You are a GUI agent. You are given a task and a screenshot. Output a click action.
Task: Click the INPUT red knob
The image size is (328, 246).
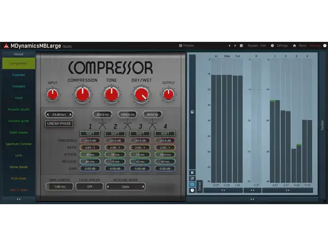[53, 94]
